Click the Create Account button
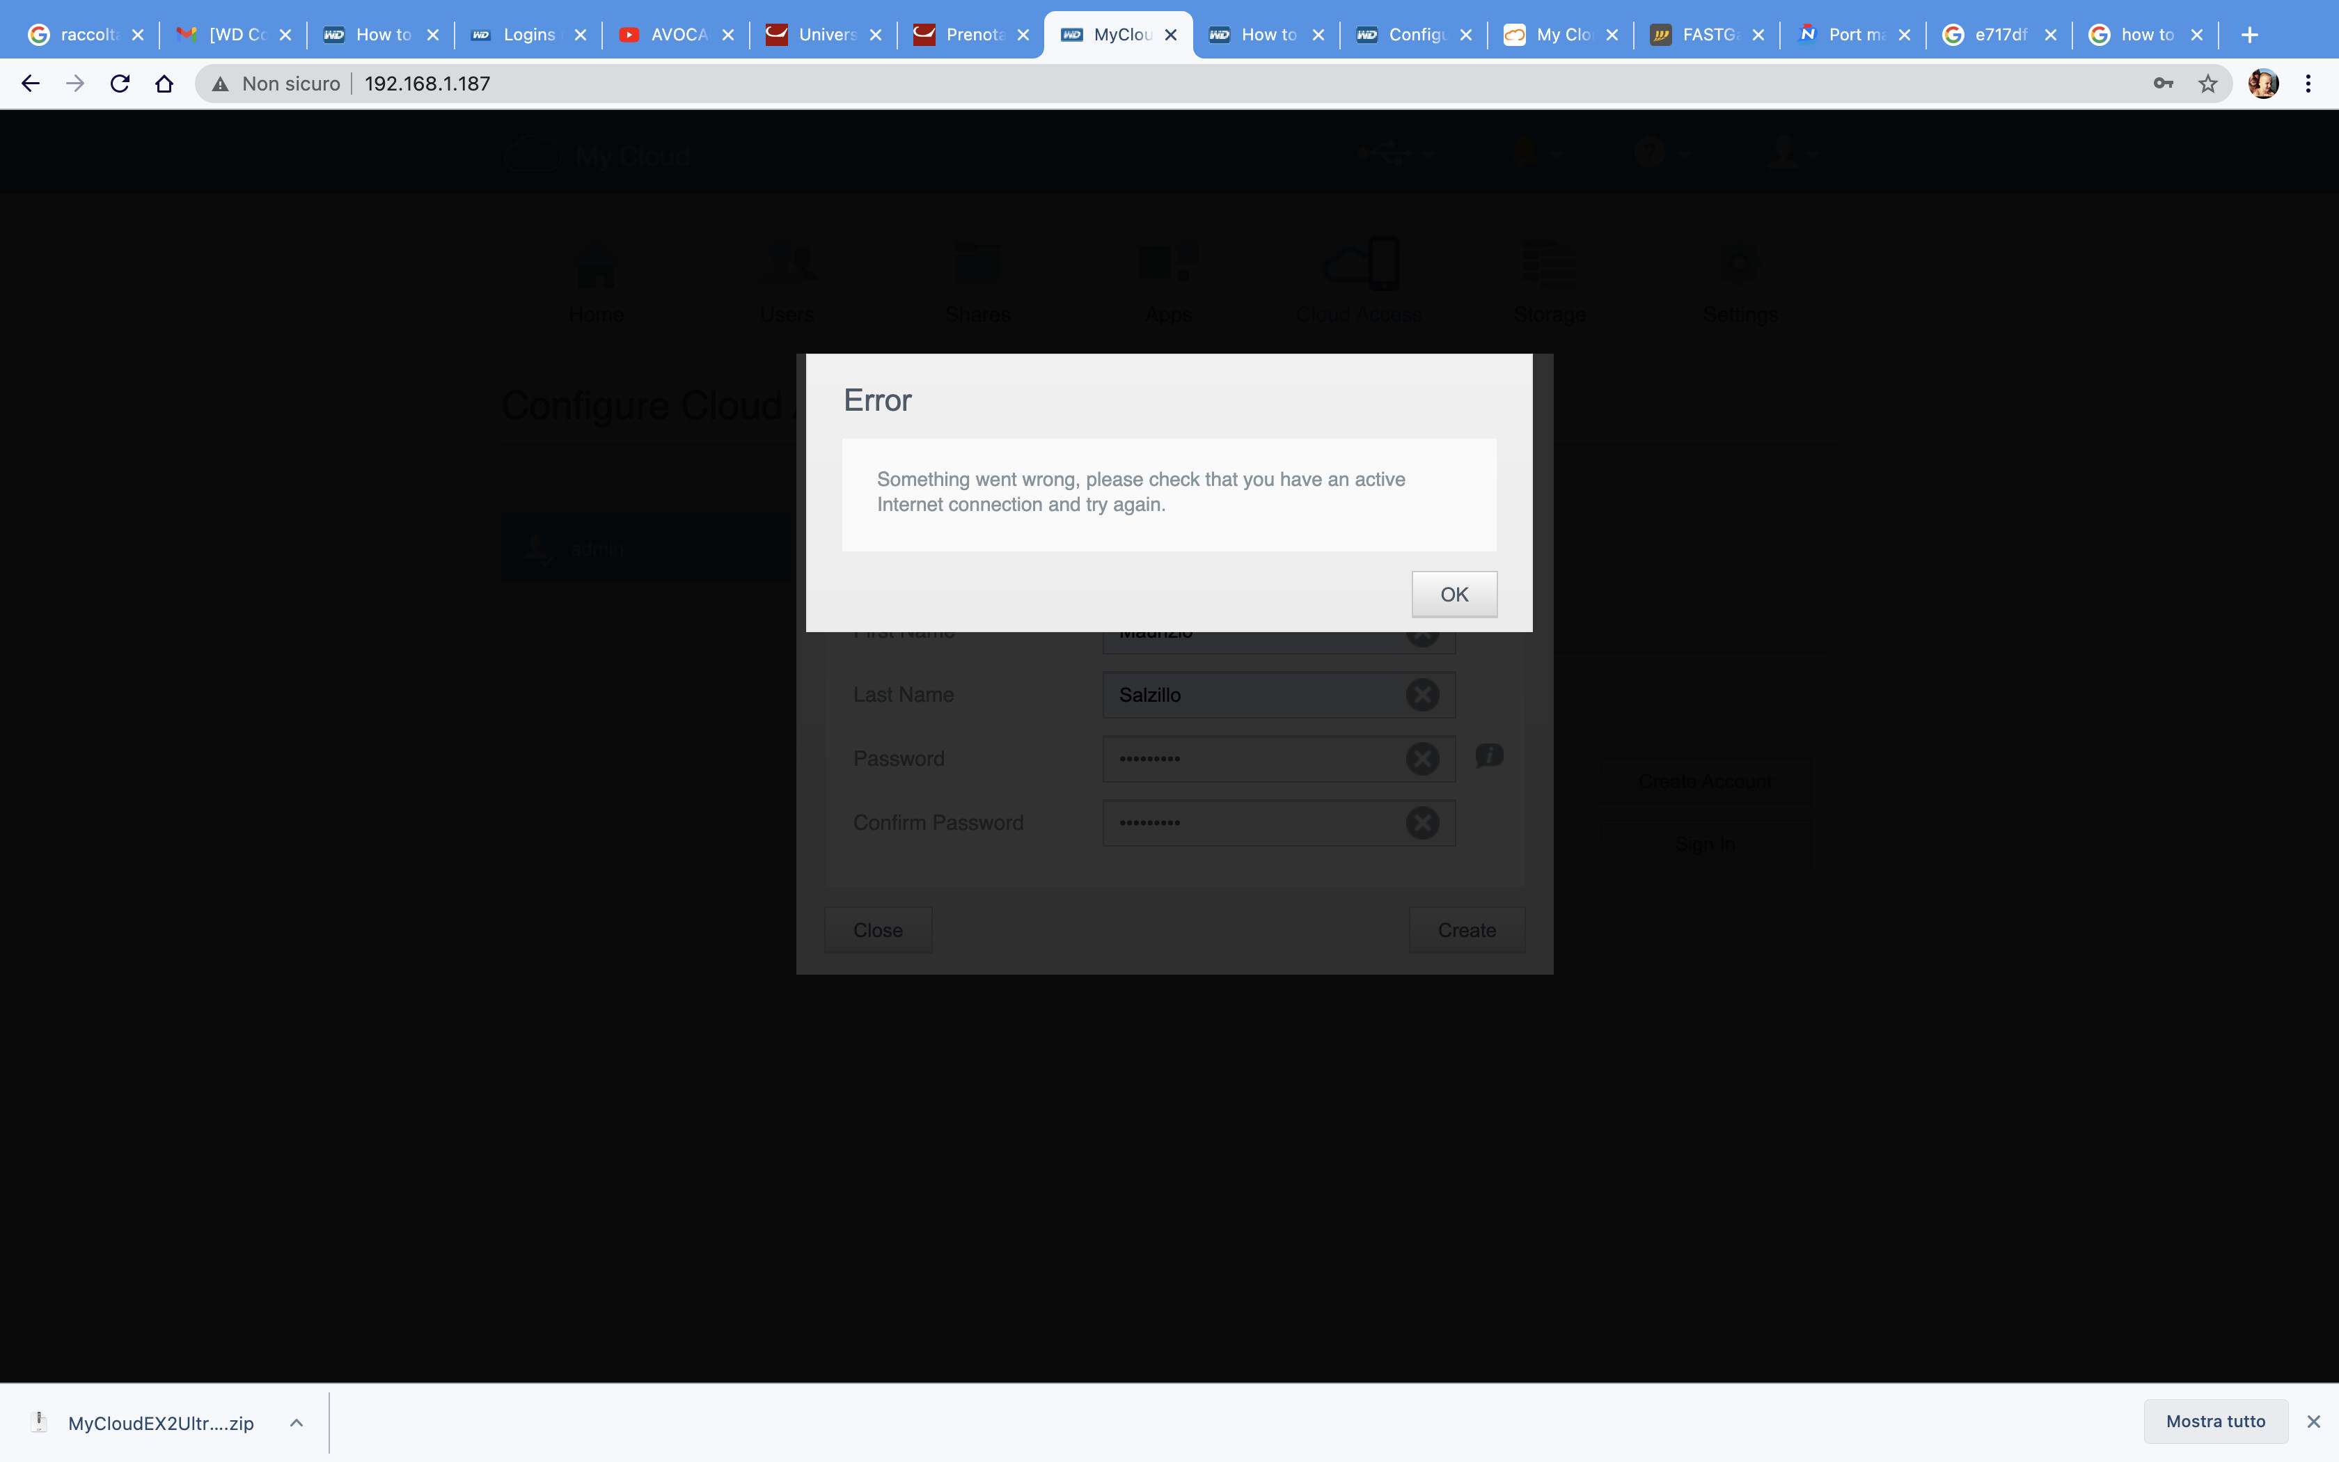 pos(1705,781)
